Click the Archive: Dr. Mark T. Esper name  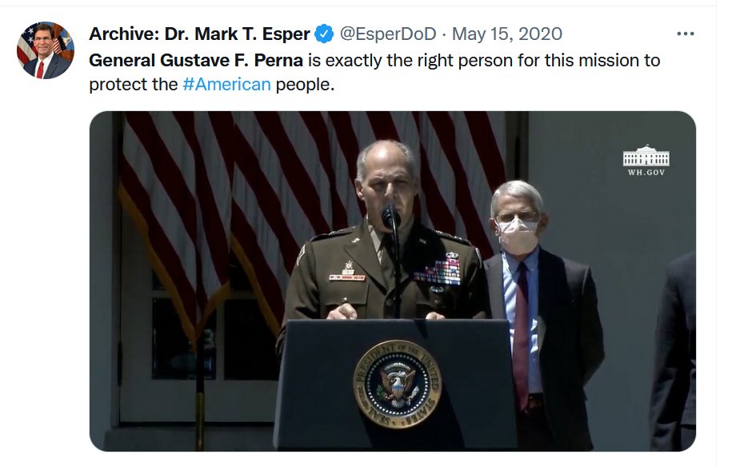tap(199, 34)
